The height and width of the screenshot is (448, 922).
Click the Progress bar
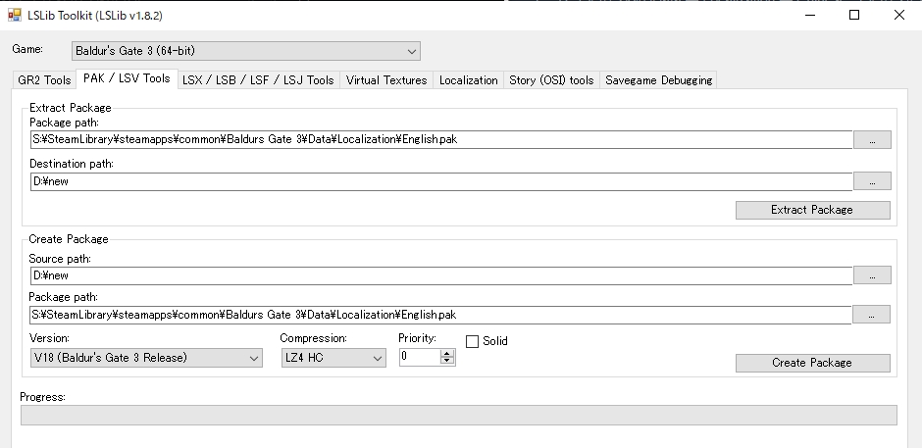pos(459,415)
